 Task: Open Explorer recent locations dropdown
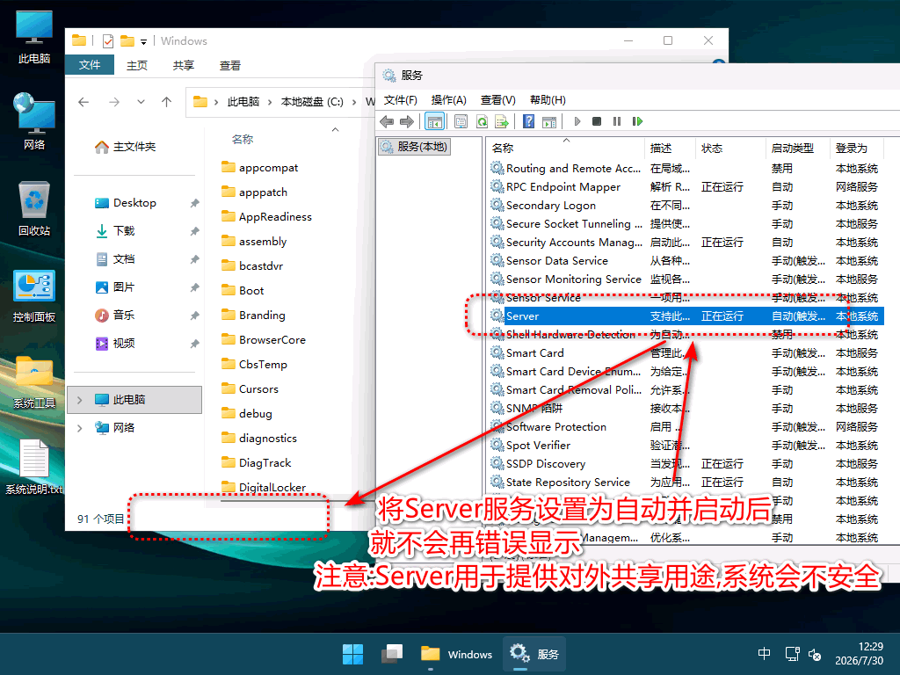(x=141, y=102)
